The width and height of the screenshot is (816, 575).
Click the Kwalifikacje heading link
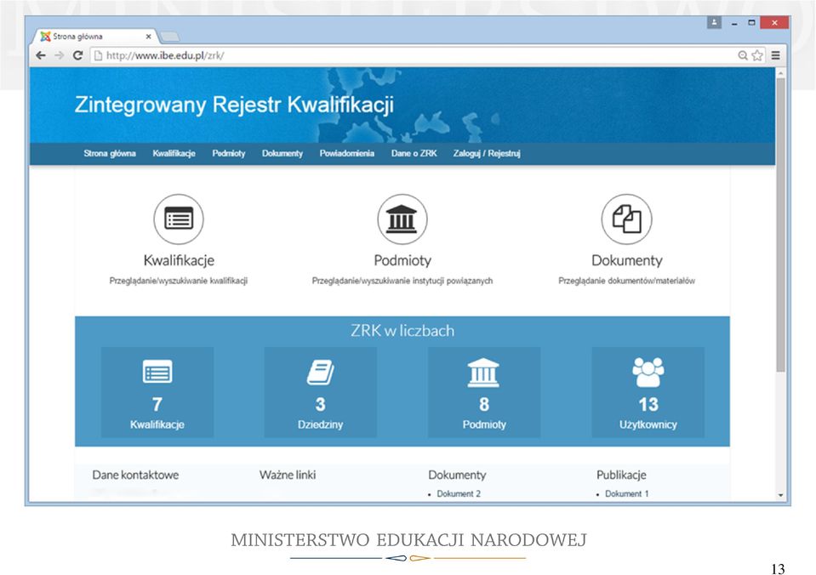(179, 260)
